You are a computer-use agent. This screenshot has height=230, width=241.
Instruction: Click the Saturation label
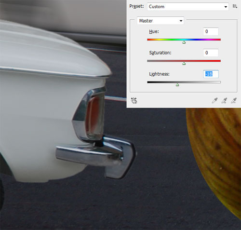[160, 53]
